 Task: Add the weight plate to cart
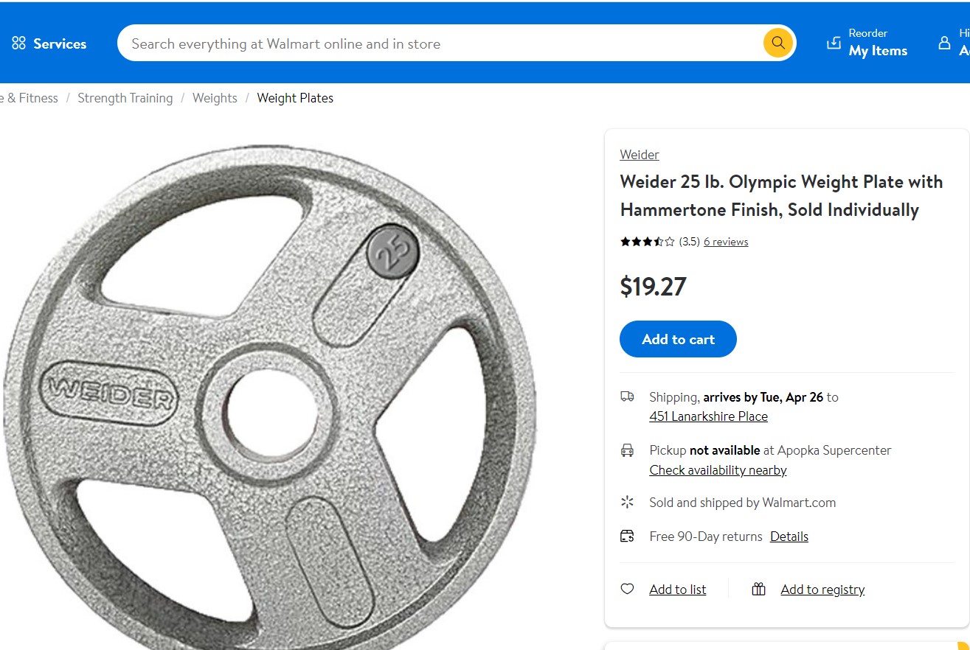(x=678, y=339)
